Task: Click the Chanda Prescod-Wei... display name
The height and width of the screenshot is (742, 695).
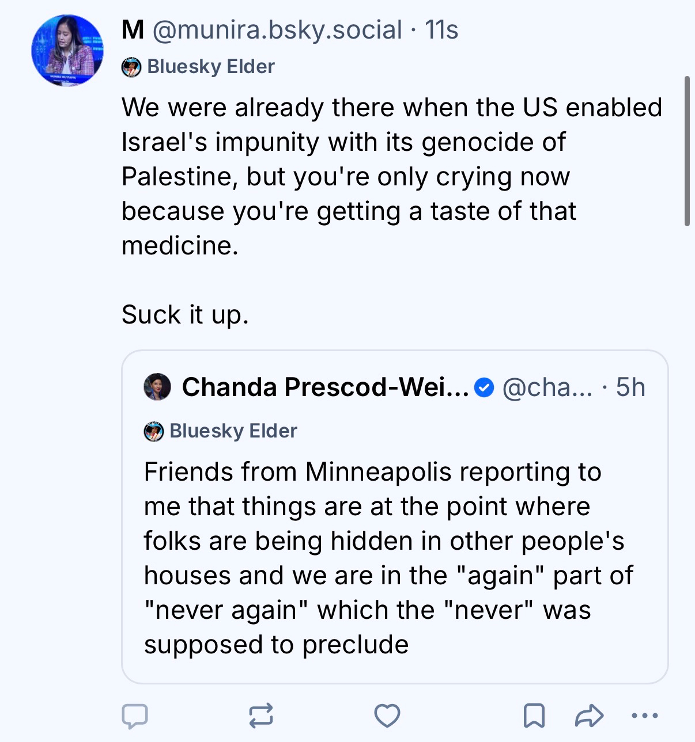Action: [325, 387]
